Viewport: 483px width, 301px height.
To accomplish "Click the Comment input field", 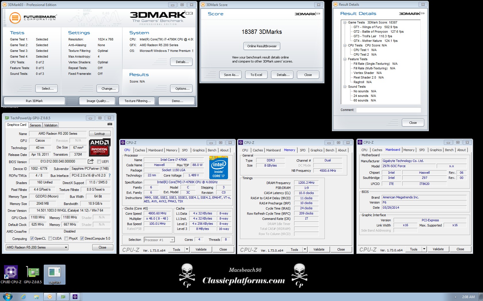I will click(x=388, y=110).
